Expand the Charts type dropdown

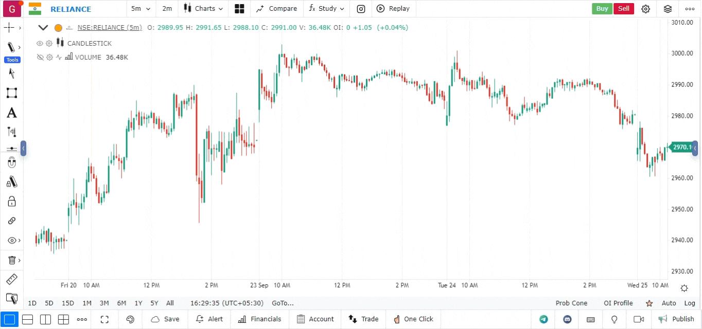[x=204, y=9]
